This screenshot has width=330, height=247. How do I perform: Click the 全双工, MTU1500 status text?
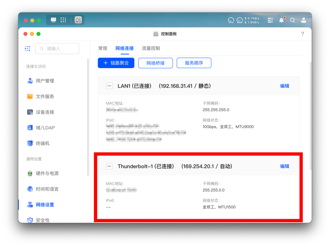[219, 207]
